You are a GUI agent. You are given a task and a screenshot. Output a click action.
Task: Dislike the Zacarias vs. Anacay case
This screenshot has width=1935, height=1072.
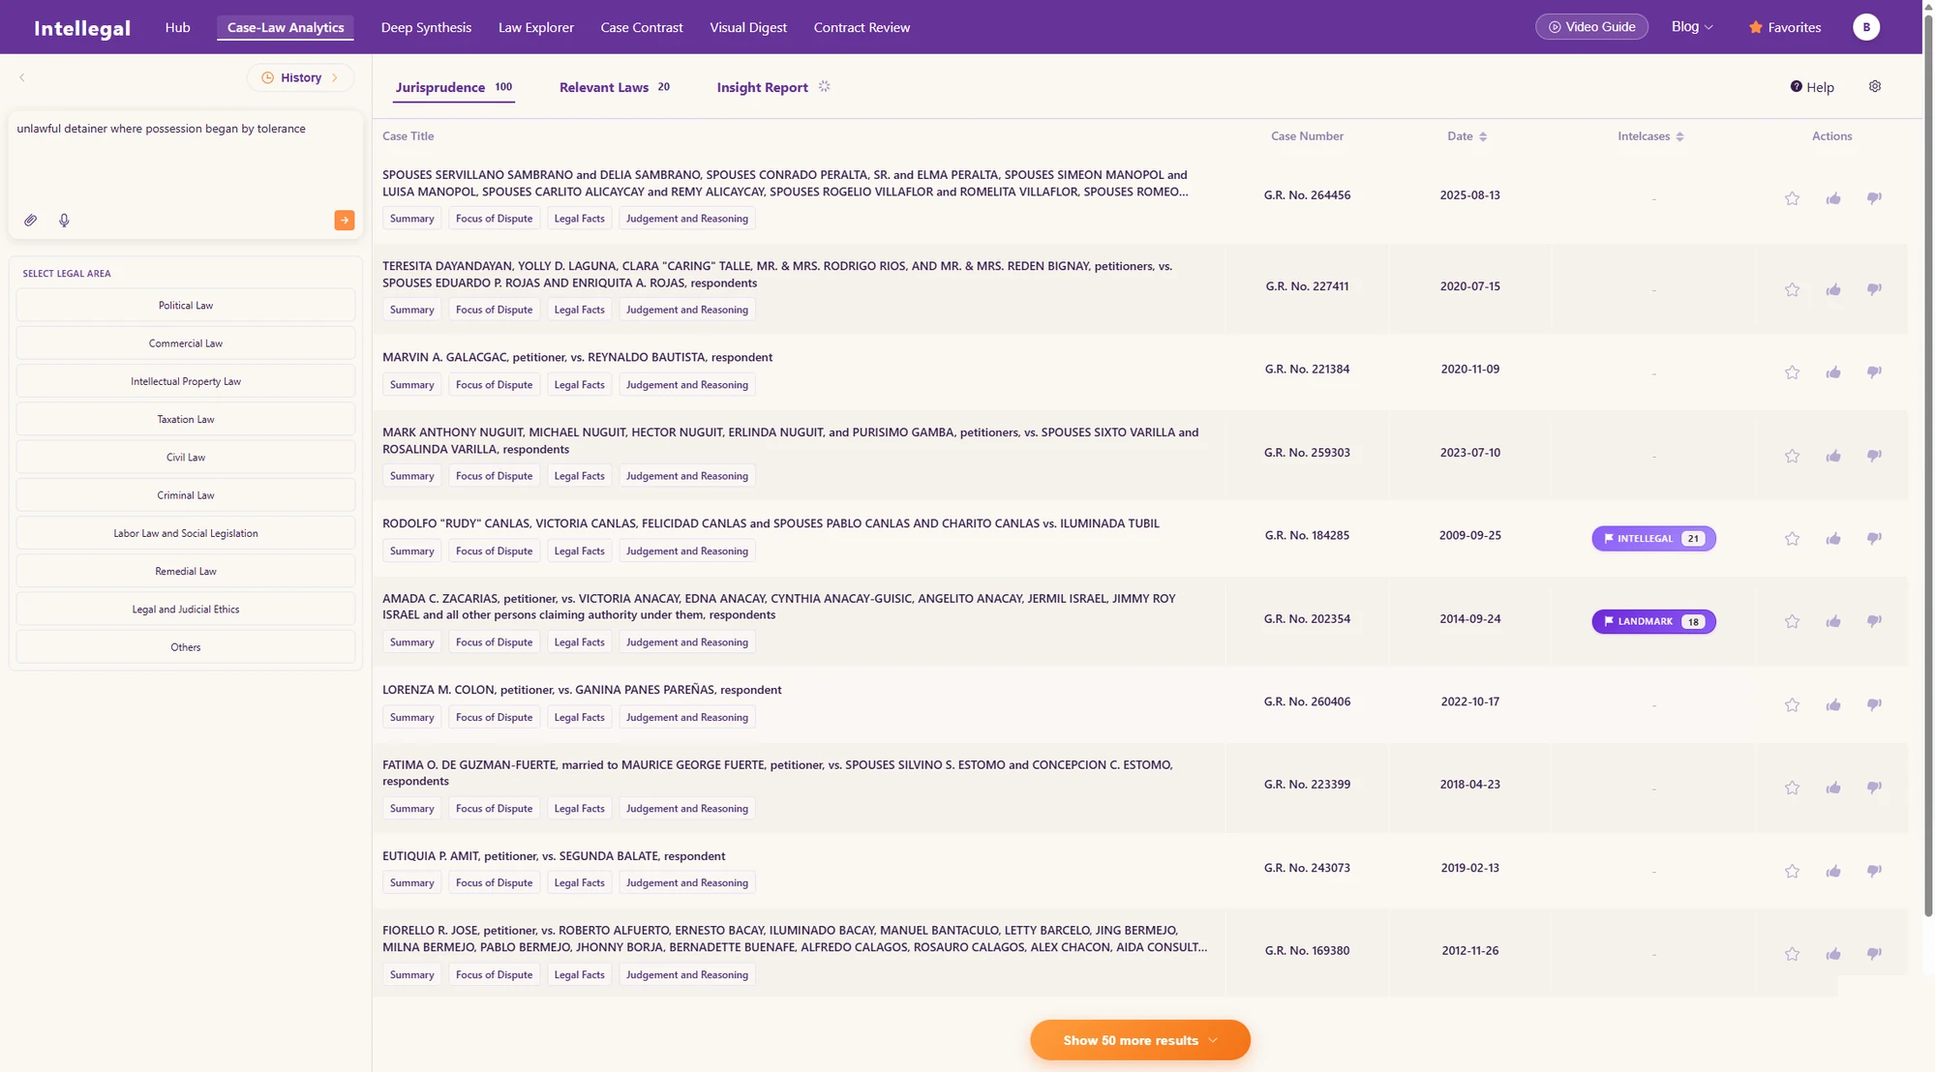pos(1874,621)
